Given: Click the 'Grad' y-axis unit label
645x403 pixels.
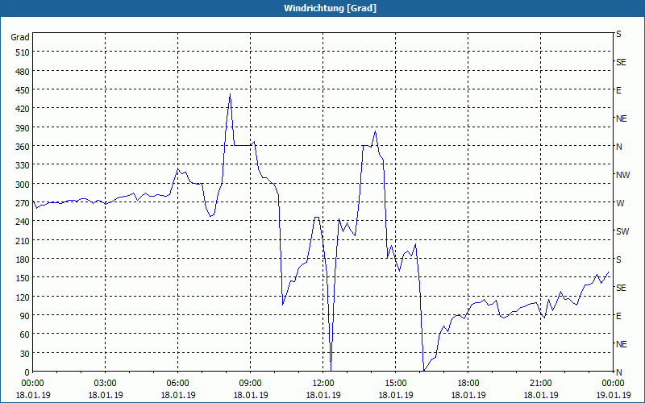Looking at the screenshot, I should [x=19, y=37].
